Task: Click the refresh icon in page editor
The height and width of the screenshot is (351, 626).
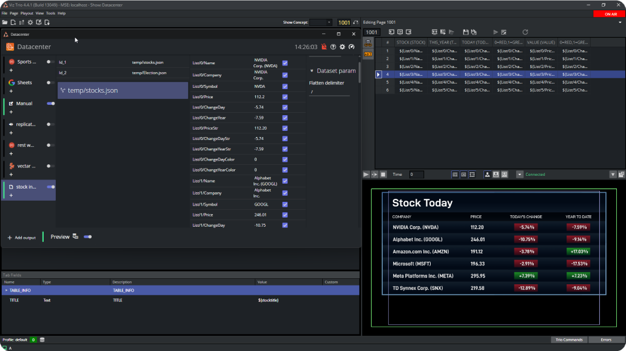Action: [525, 32]
